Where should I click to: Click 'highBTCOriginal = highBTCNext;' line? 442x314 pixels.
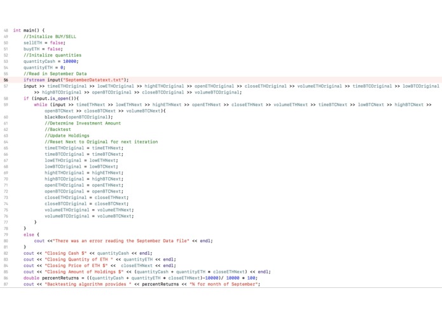pyautogui.click(x=84, y=179)
